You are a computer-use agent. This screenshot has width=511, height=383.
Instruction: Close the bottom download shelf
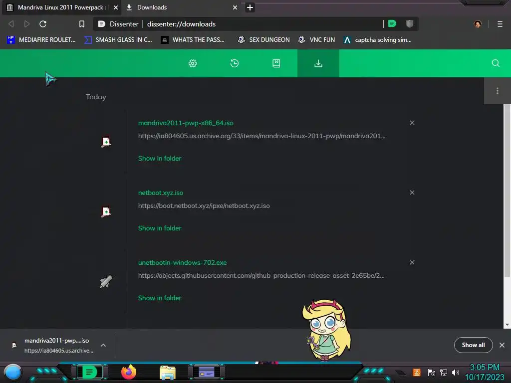(502, 345)
